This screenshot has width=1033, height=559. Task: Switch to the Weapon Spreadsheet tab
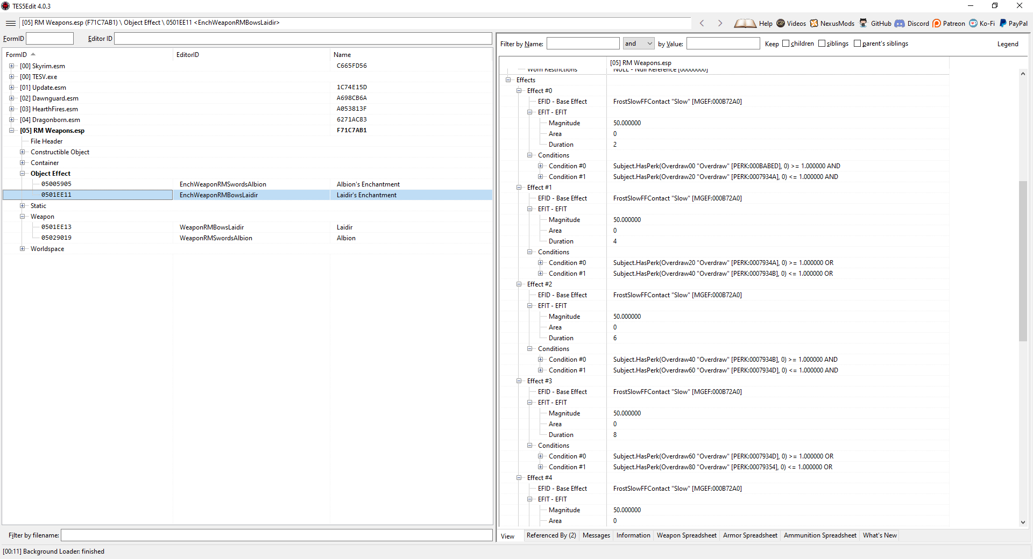686,535
